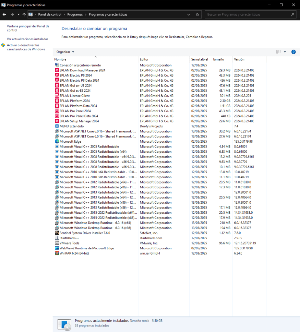Image resolution: width=300 pixels, height=332 pixels.
Task: Open the view options dropdown arrow
Action: click(x=285, y=52)
